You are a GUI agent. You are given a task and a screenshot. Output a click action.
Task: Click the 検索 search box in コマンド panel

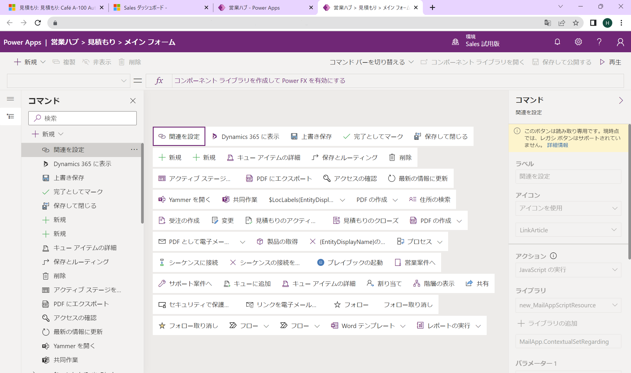click(82, 118)
